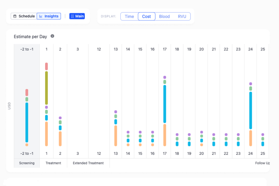Select the Extended Treatment phase label

coord(88,163)
